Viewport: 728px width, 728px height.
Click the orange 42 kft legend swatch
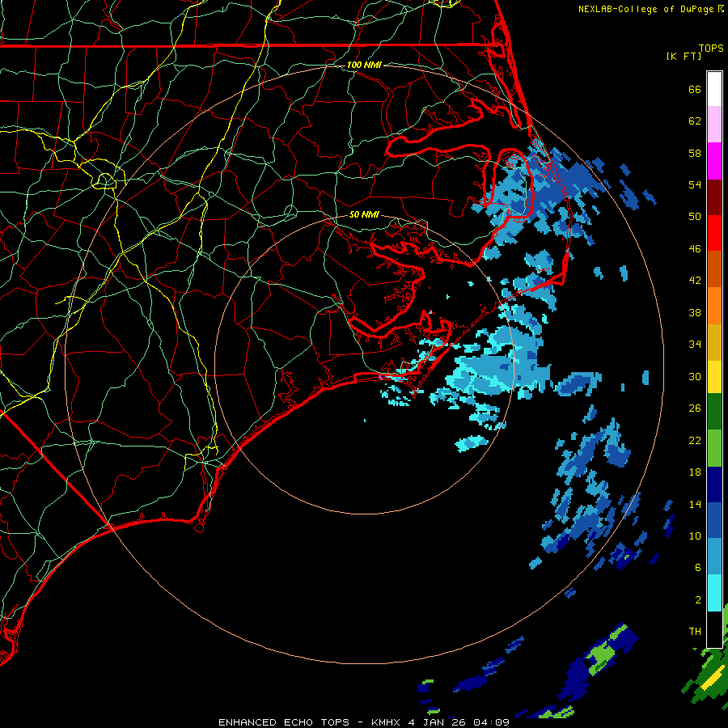tap(714, 306)
